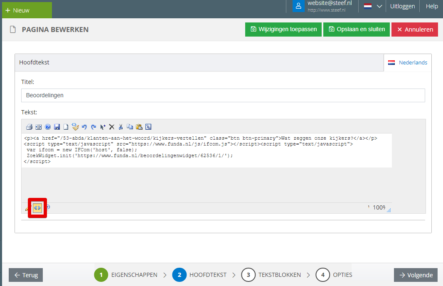The width and height of the screenshot is (443, 286).
Task: Click the Titel input field containing Beoordelingen
Action: [223, 95]
